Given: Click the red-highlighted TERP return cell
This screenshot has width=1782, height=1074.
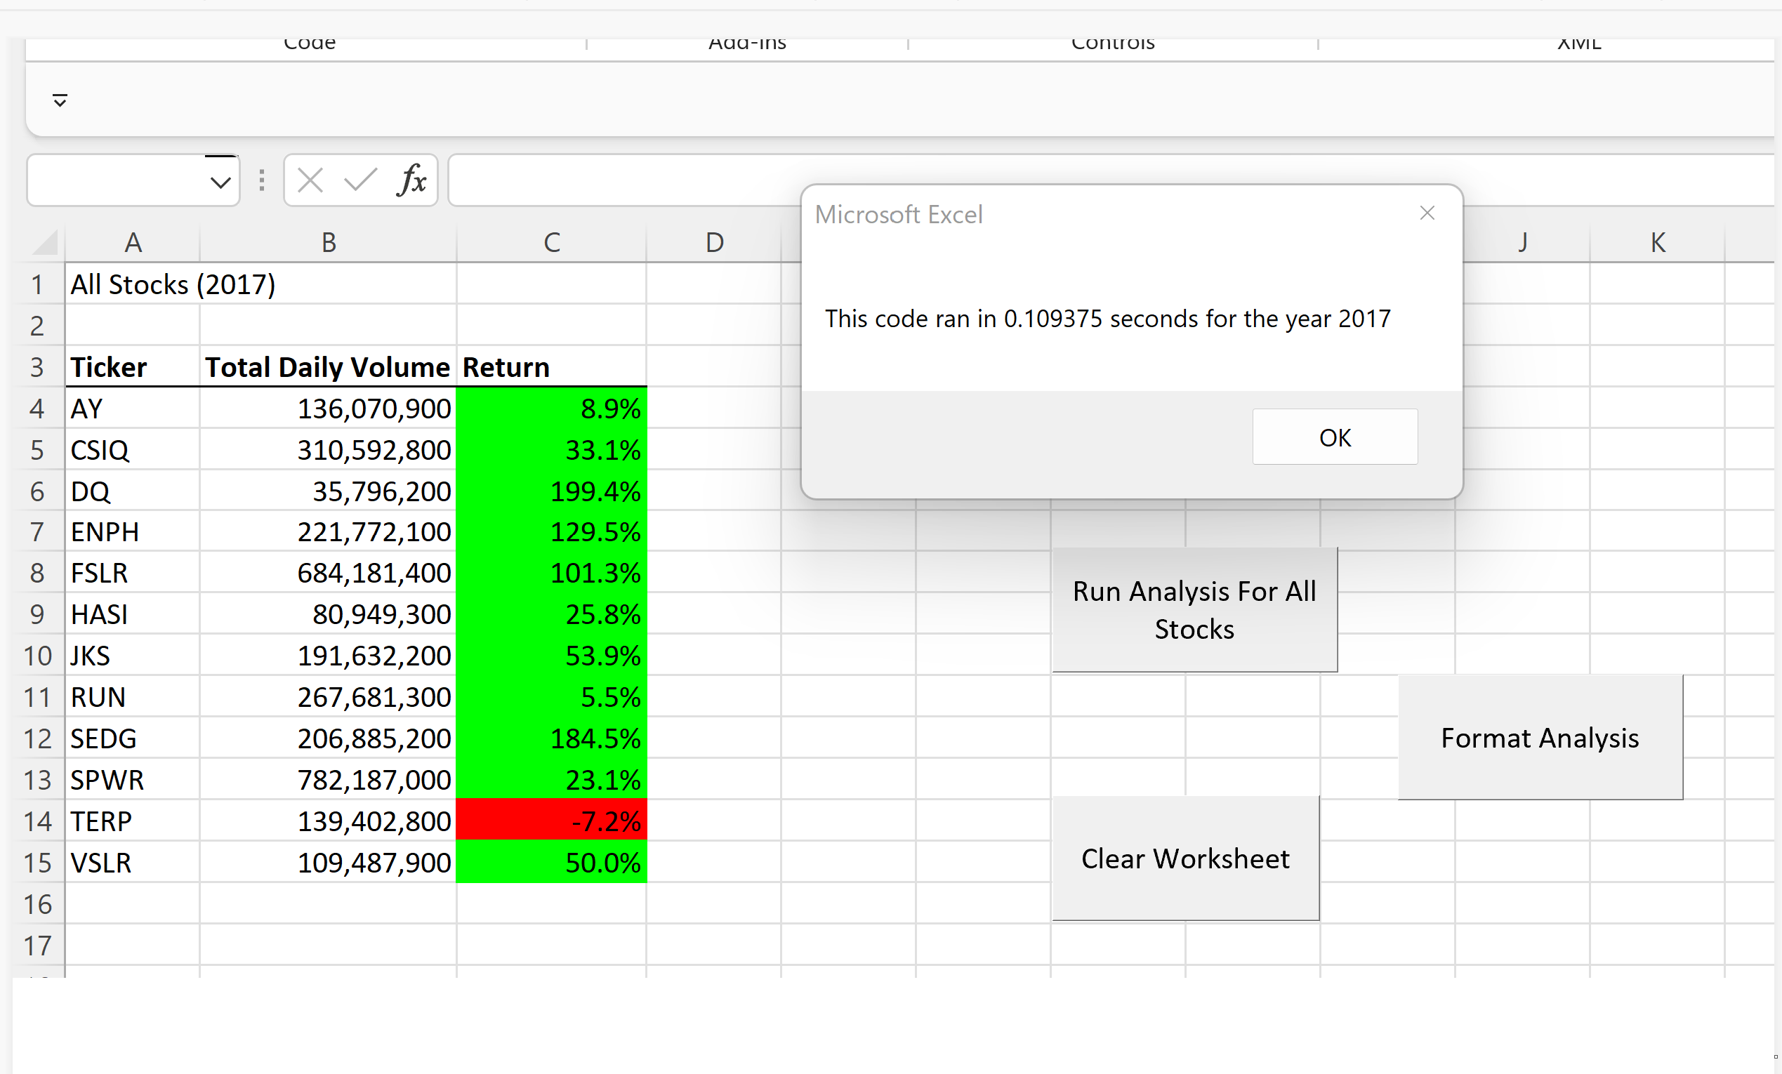Looking at the screenshot, I should point(551,821).
